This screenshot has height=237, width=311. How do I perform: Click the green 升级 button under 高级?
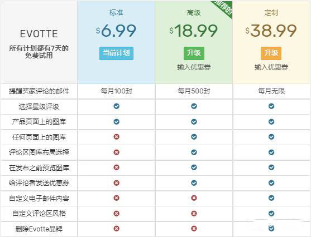[194, 53]
